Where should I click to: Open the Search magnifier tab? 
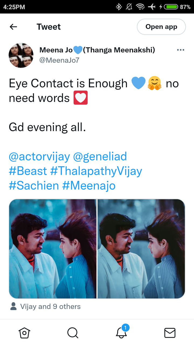(73, 333)
